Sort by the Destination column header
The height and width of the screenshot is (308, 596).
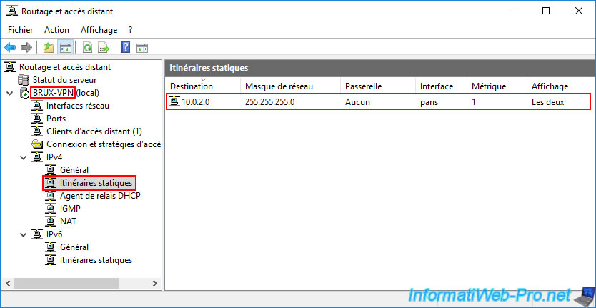pyautogui.click(x=192, y=86)
